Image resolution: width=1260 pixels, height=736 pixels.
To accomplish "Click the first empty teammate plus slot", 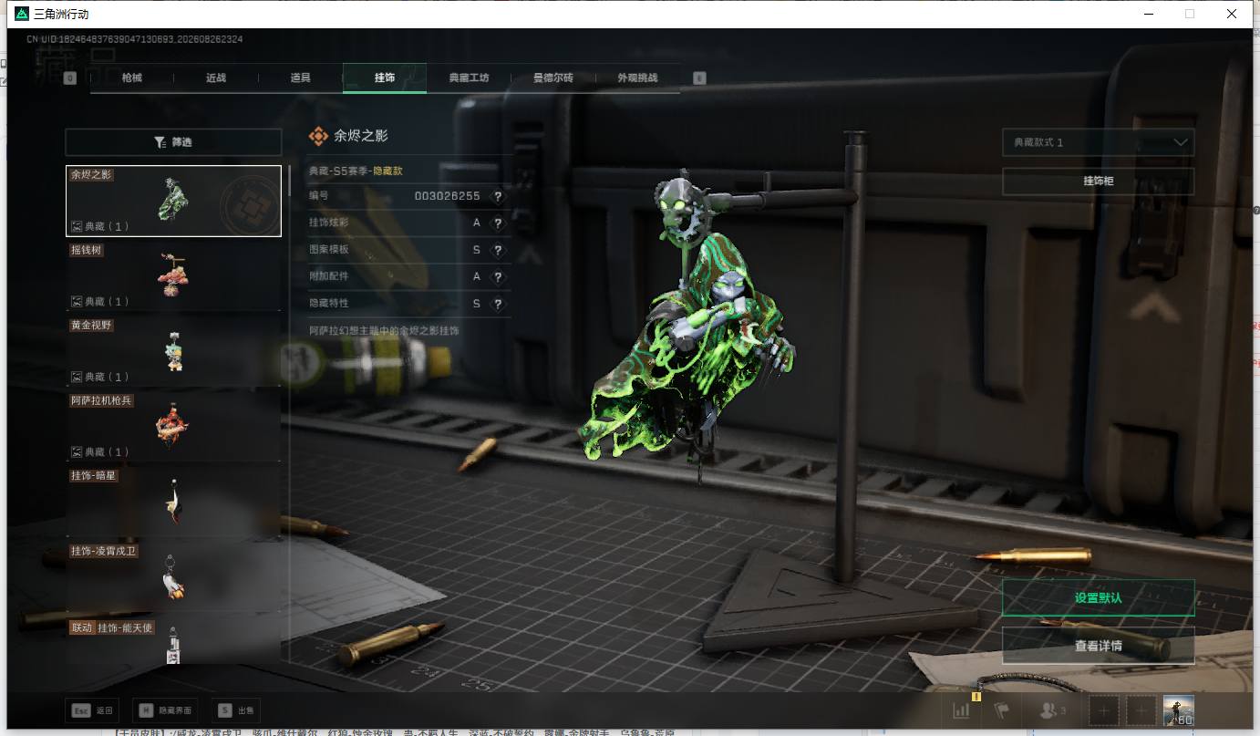I will tap(1103, 710).
